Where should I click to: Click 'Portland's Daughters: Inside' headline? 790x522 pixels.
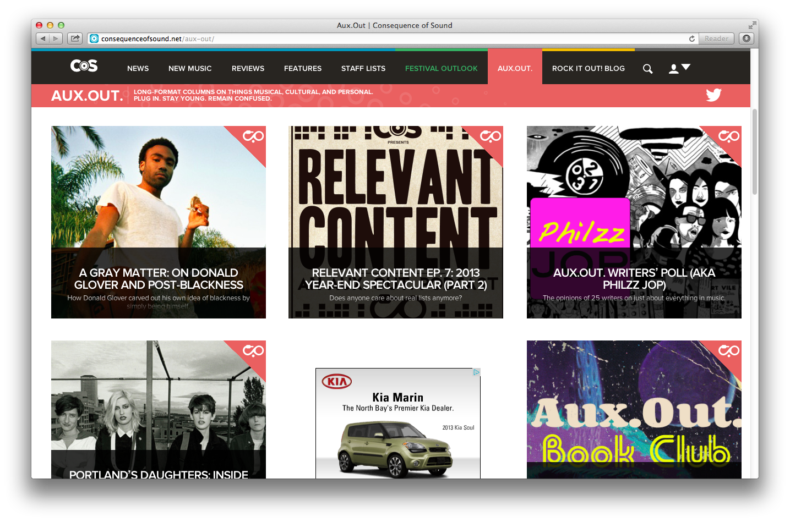coord(159,474)
